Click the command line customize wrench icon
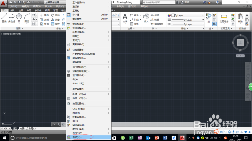This screenshot has width=252, height=141. [58, 124]
